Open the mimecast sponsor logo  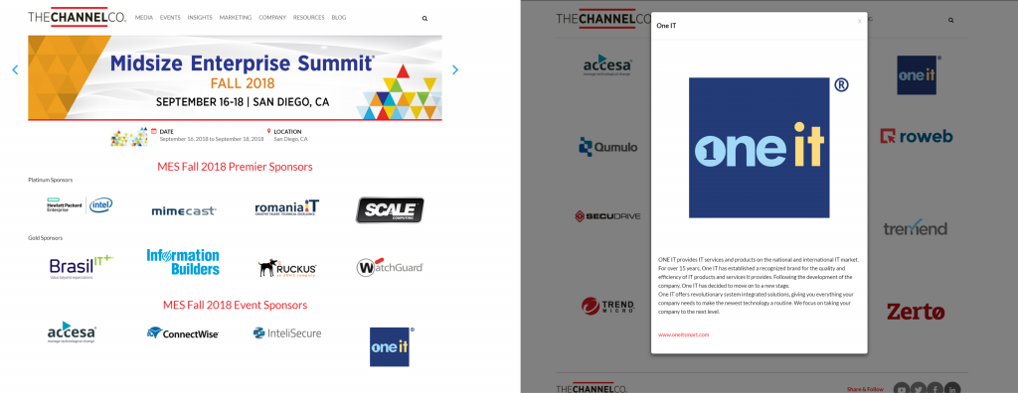point(184,210)
